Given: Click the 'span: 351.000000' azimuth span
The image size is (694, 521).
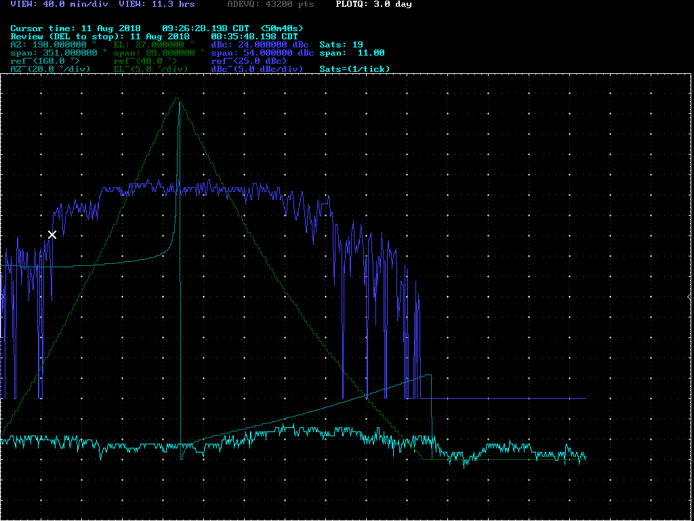Looking at the screenshot, I should click(59, 53).
